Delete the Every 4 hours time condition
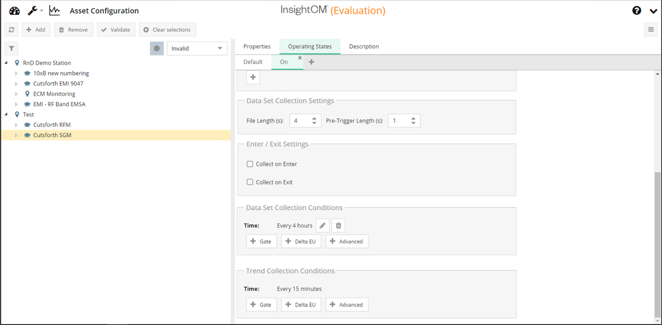This screenshot has height=325, width=662. [x=338, y=225]
